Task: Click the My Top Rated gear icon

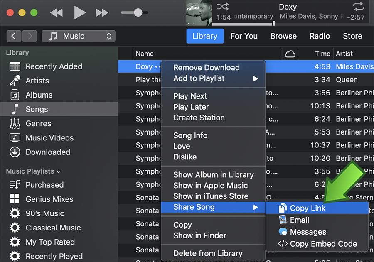Action: (x=15, y=242)
